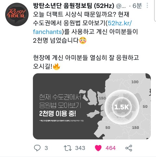The height and width of the screenshot is (157, 156).
Task: Open the reply speech bubble icon
Action: pyautogui.click(x=37, y=148)
